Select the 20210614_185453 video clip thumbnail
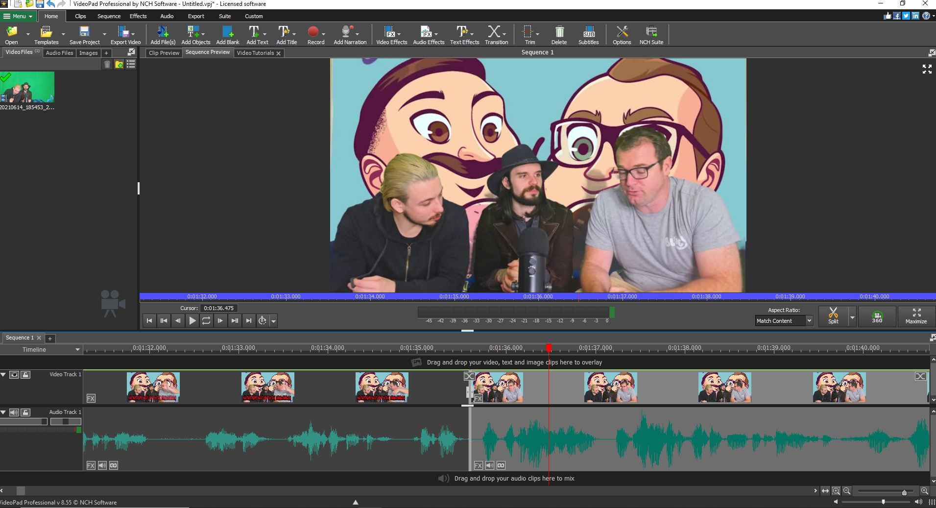 coord(27,87)
